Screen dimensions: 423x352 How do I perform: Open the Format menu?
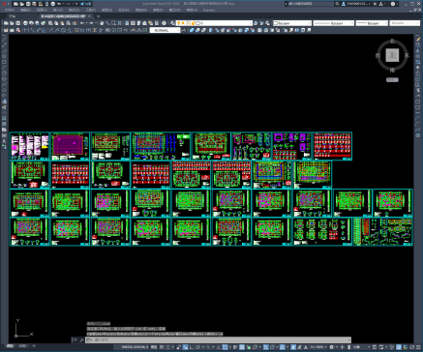74,10
